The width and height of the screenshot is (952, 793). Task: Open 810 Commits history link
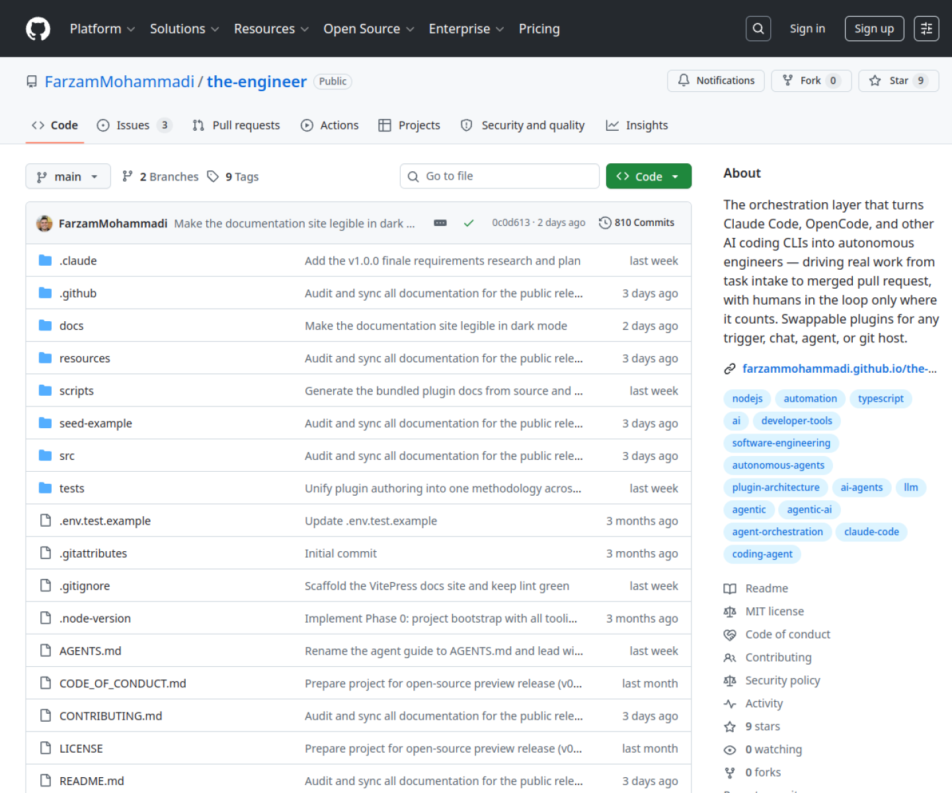click(637, 223)
